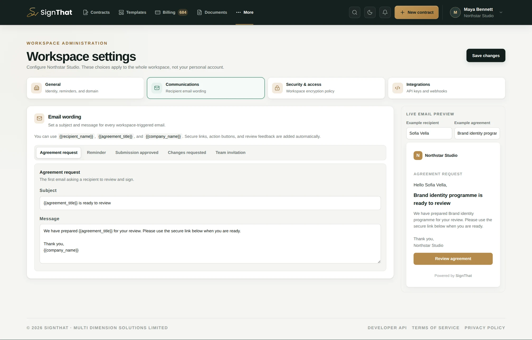The height and width of the screenshot is (340, 532).
Task: Click the Security lock icon
Action: [x=277, y=88]
